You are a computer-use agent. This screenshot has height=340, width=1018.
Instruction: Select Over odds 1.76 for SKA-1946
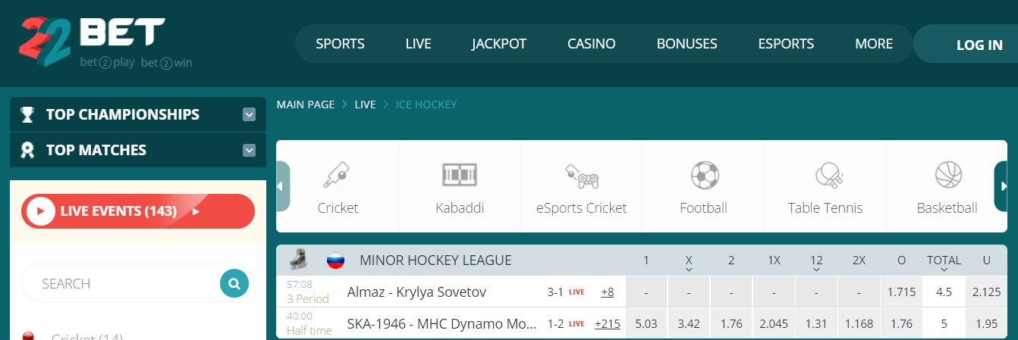click(x=901, y=324)
